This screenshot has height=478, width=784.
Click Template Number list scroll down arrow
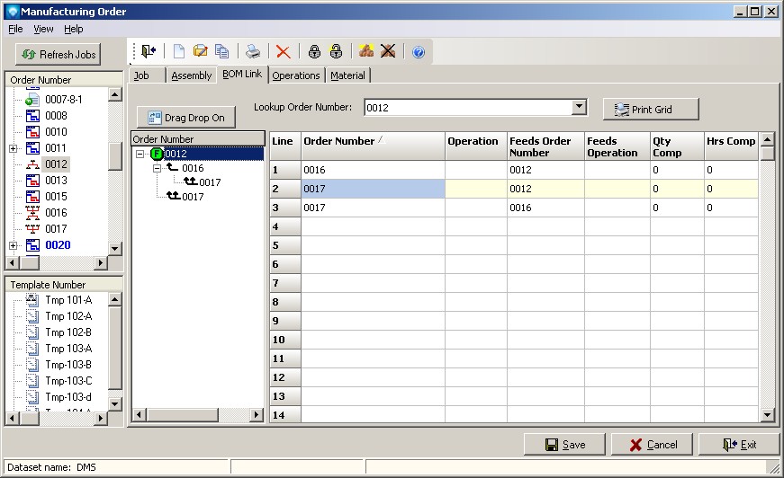pyautogui.click(x=115, y=403)
